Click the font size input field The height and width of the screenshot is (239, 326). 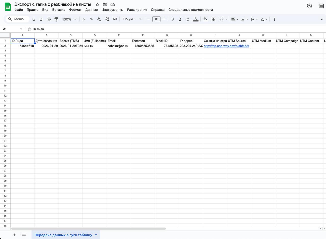point(156,19)
